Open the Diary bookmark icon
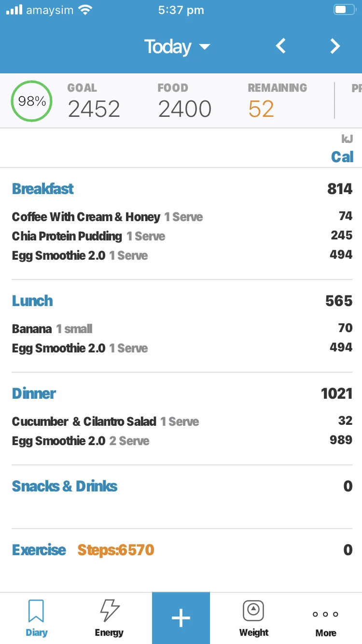 pos(36,611)
